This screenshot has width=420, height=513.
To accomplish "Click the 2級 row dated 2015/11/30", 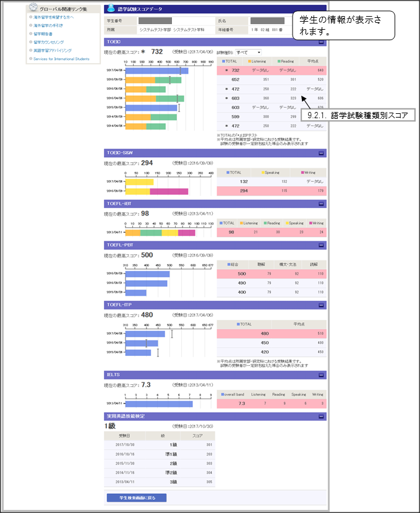I will (x=160, y=463).
